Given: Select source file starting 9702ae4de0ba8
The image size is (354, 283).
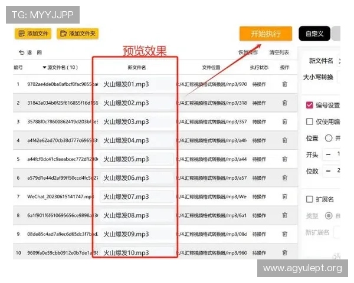Looking at the screenshot, I should point(63,84).
